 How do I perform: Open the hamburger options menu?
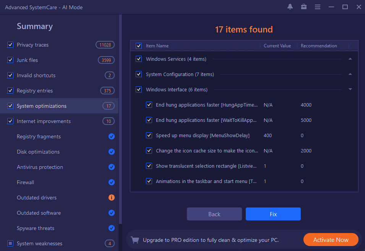pos(318,7)
